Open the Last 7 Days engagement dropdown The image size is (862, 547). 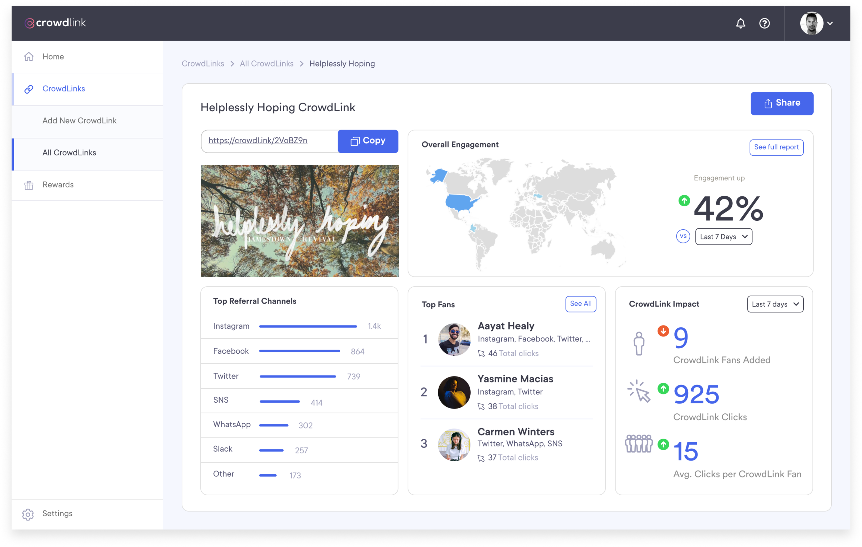pos(723,237)
